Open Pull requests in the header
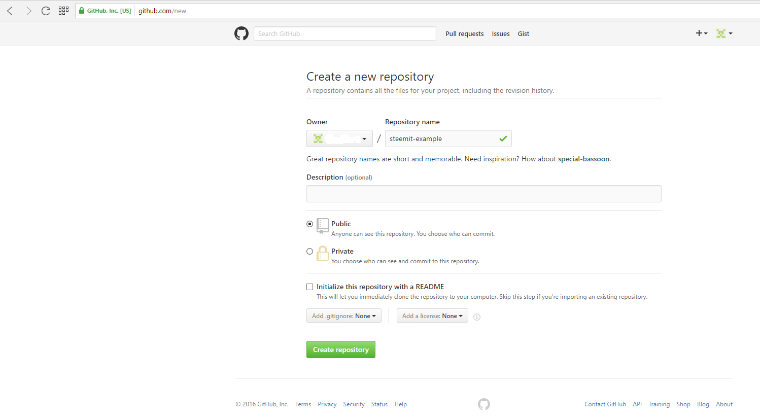 click(465, 33)
